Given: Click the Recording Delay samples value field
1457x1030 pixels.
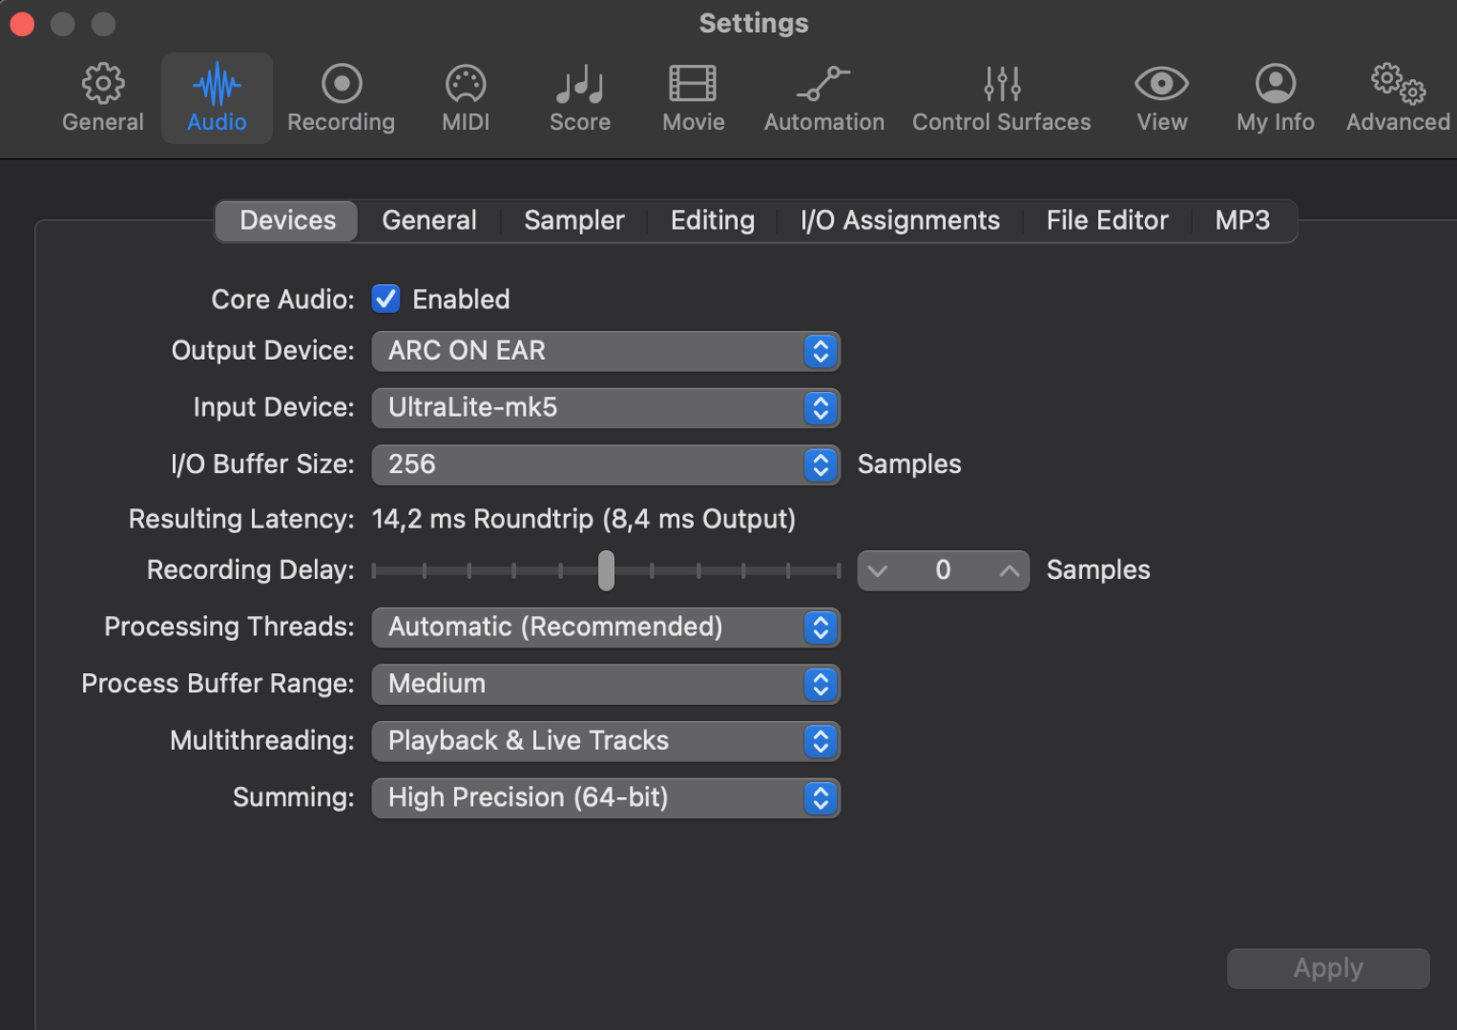Looking at the screenshot, I should click(x=943, y=571).
